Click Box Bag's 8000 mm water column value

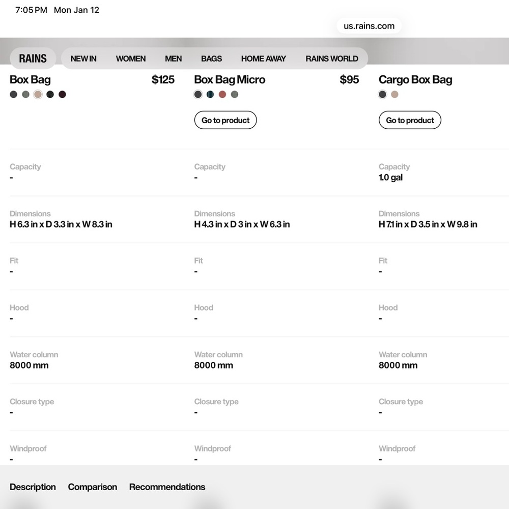click(x=29, y=365)
